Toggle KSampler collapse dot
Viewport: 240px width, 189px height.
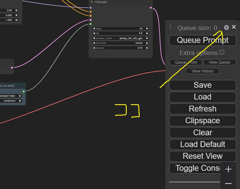pyautogui.click(x=92, y=2)
